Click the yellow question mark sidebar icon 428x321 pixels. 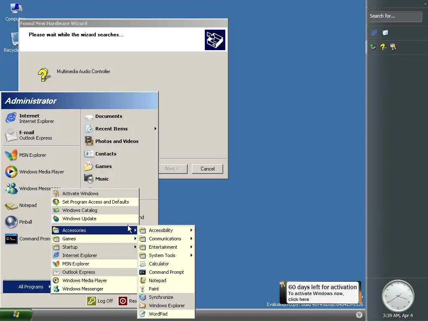point(383,47)
